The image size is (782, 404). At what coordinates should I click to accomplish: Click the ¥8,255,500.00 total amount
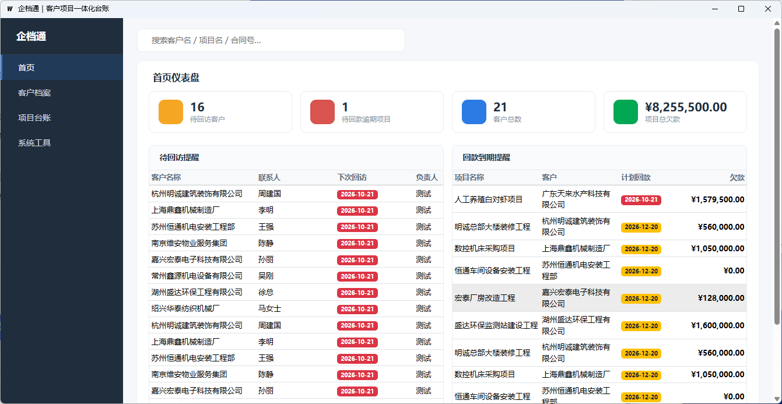[x=686, y=107]
